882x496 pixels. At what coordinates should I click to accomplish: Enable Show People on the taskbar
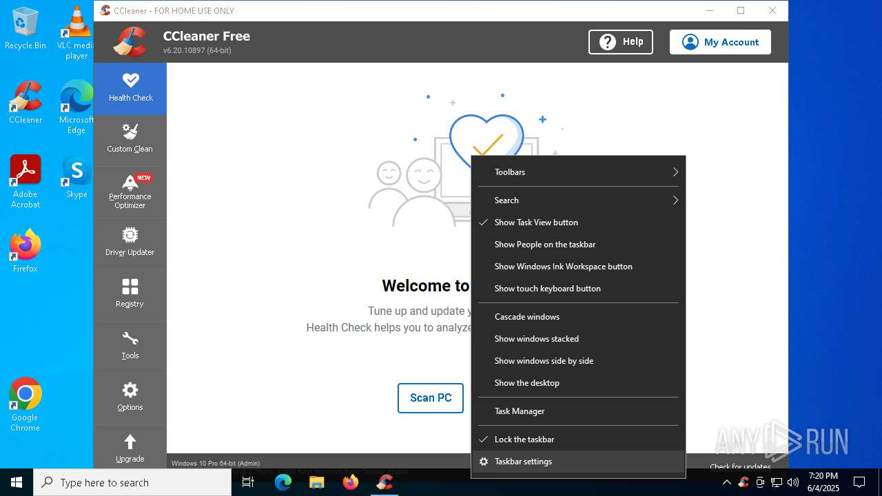578,245
